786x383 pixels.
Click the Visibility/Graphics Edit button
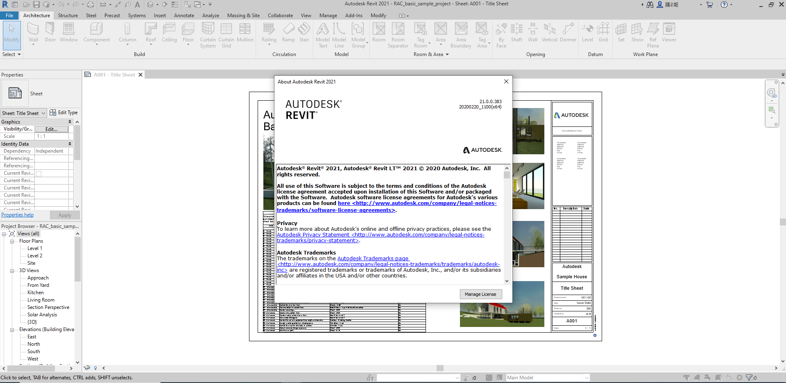click(x=51, y=129)
